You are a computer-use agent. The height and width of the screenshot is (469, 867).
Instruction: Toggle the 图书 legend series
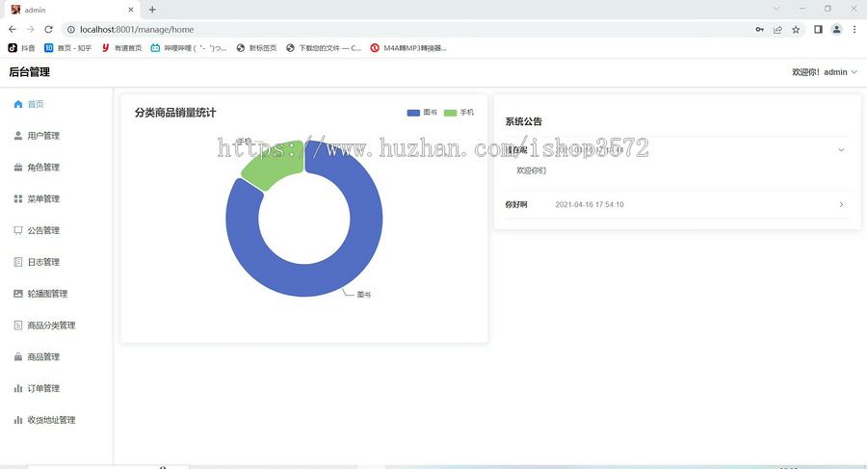point(422,113)
